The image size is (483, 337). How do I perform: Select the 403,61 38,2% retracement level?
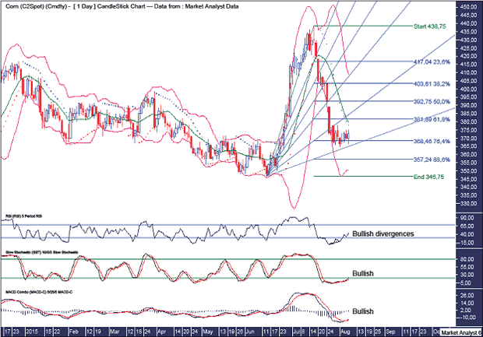(428, 83)
